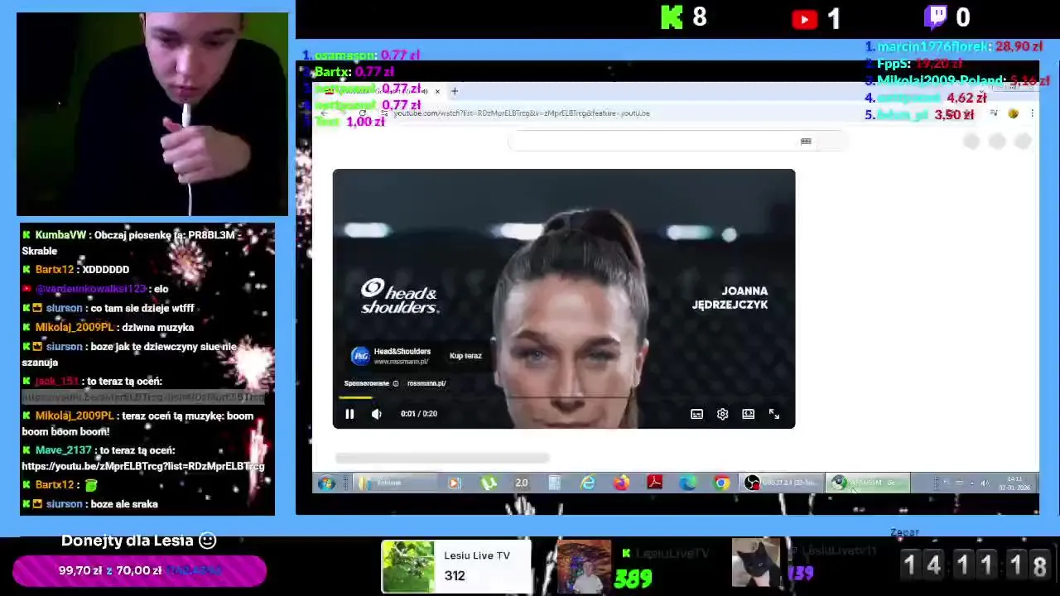
Task: Open uTorrent from the taskbar
Action: click(x=489, y=483)
